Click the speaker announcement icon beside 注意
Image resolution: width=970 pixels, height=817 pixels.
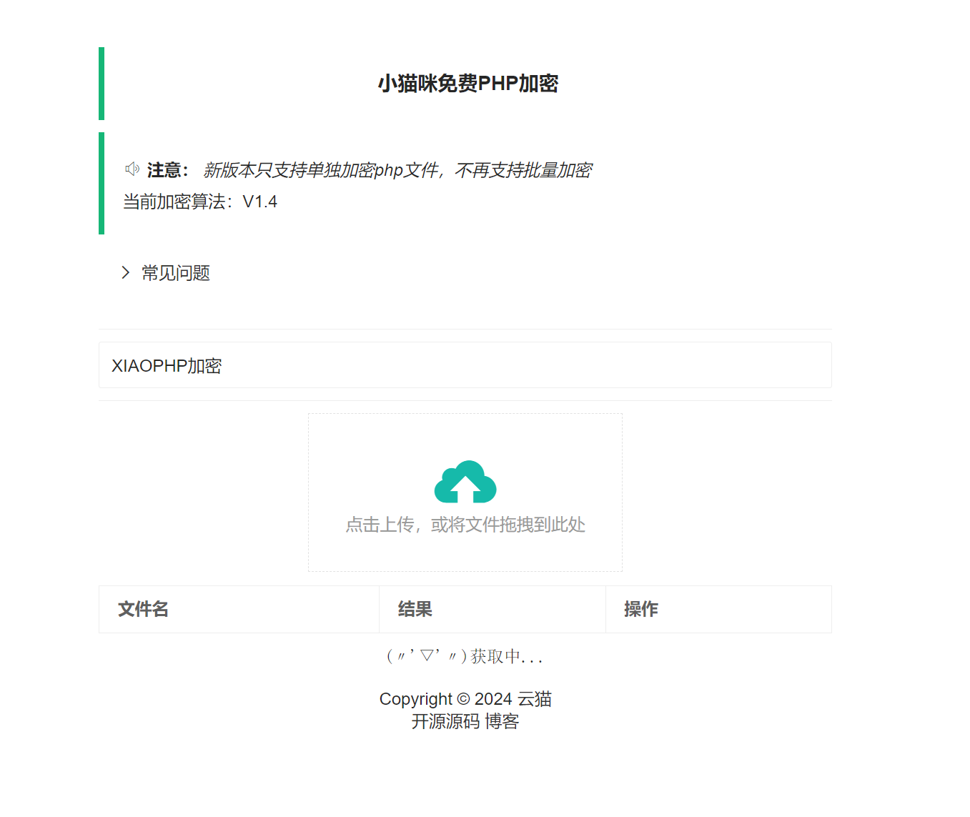(x=132, y=169)
